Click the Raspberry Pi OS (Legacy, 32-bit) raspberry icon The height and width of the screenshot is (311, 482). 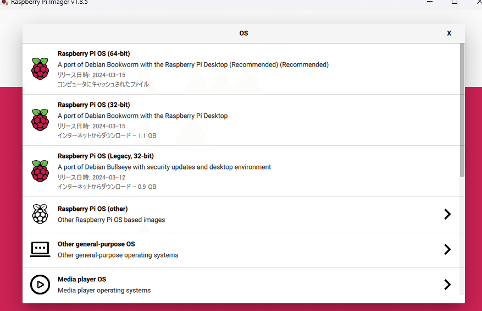pos(40,171)
